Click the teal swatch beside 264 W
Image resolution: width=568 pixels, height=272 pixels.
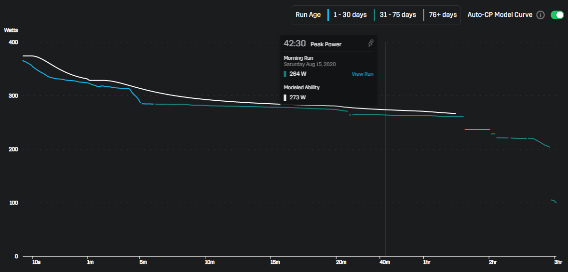click(x=285, y=74)
